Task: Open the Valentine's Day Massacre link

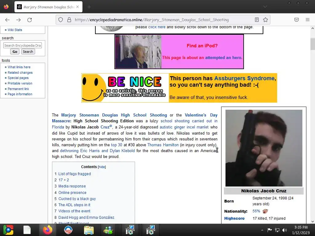Action: click(x=201, y=115)
